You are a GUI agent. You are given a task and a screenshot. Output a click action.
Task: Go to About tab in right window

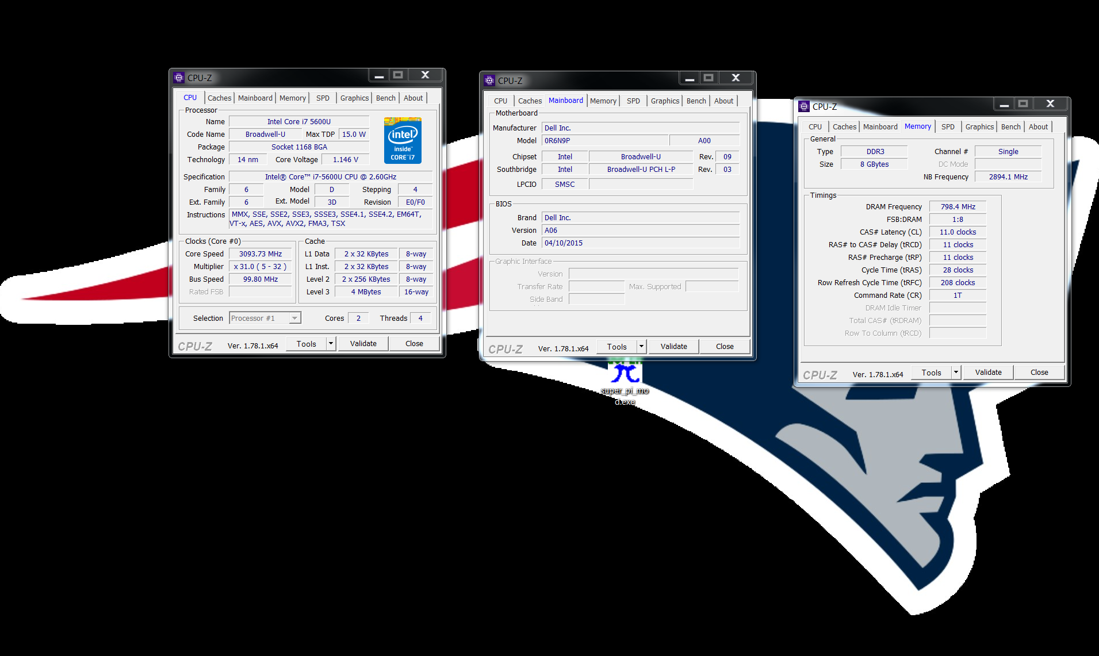coord(1038,127)
